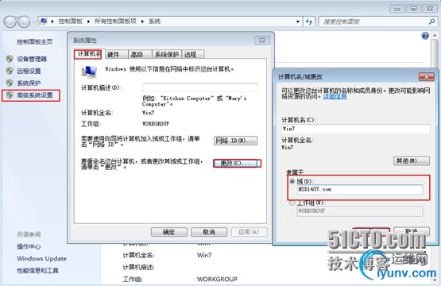Image resolution: width=441 pixels, height=286 pixels.
Task: Open 高级系统设置 link in sidebar
Action: [x=35, y=95]
